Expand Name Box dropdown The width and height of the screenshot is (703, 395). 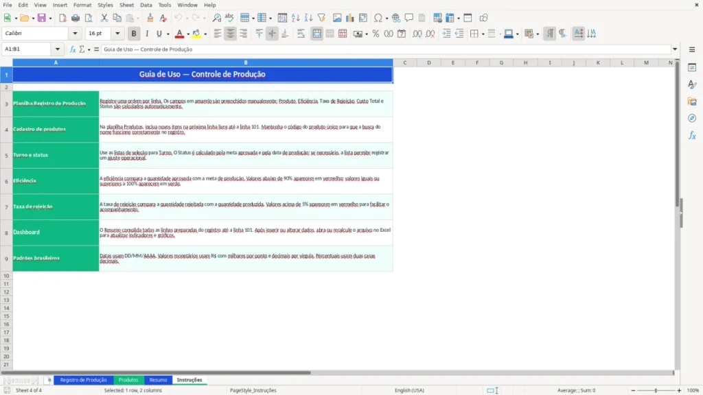(58, 49)
